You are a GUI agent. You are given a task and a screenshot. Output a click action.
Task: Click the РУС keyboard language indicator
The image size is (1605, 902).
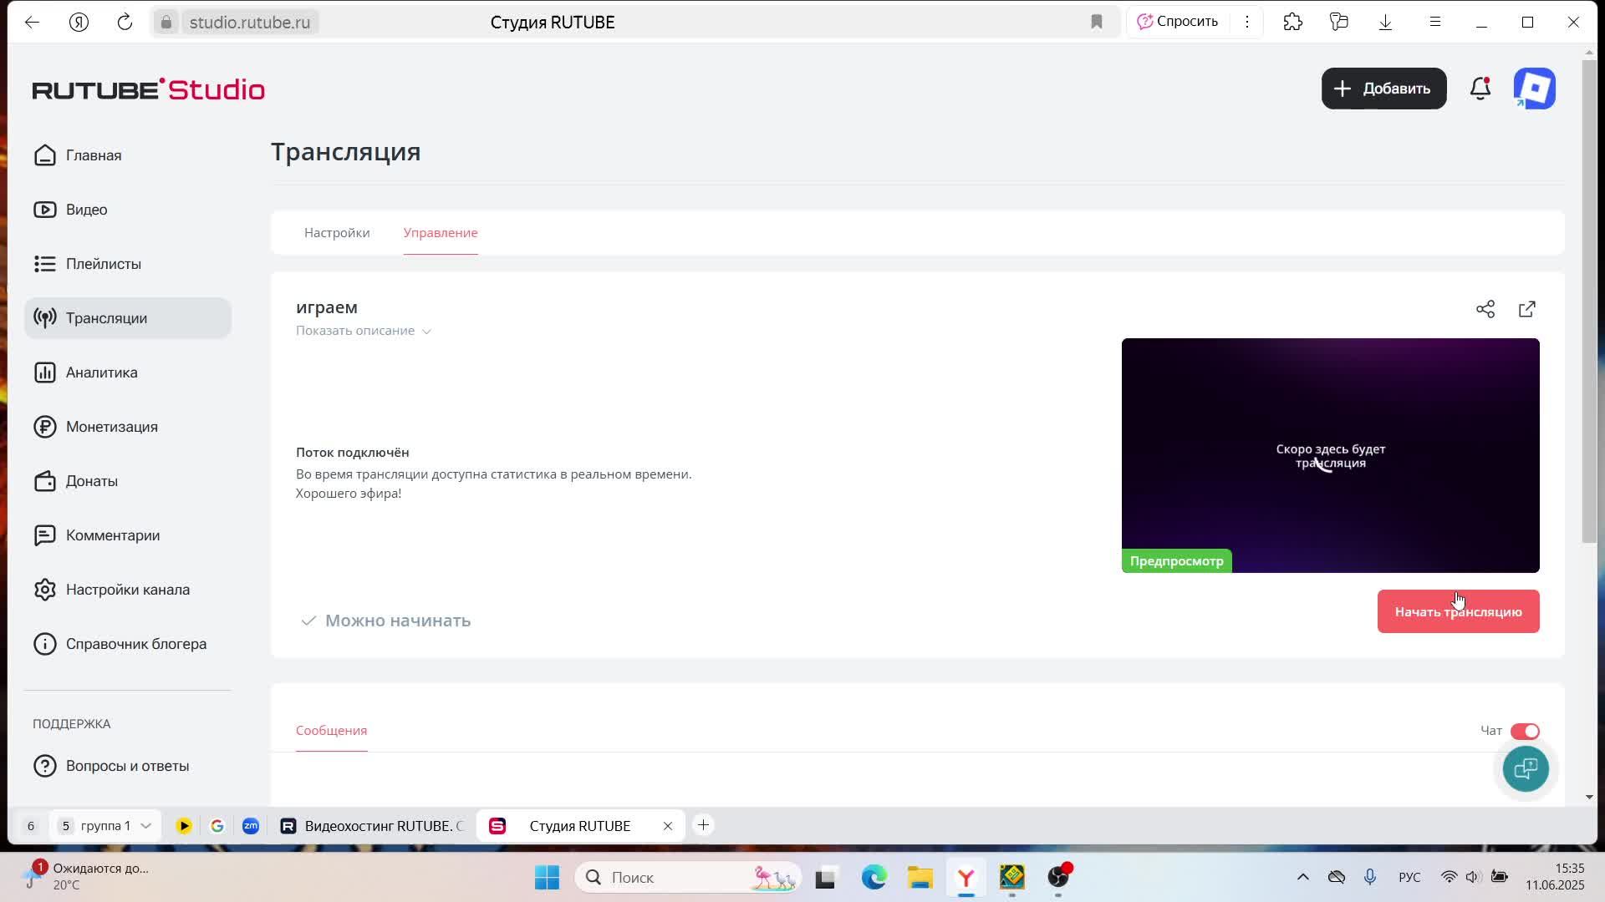click(x=1409, y=877)
